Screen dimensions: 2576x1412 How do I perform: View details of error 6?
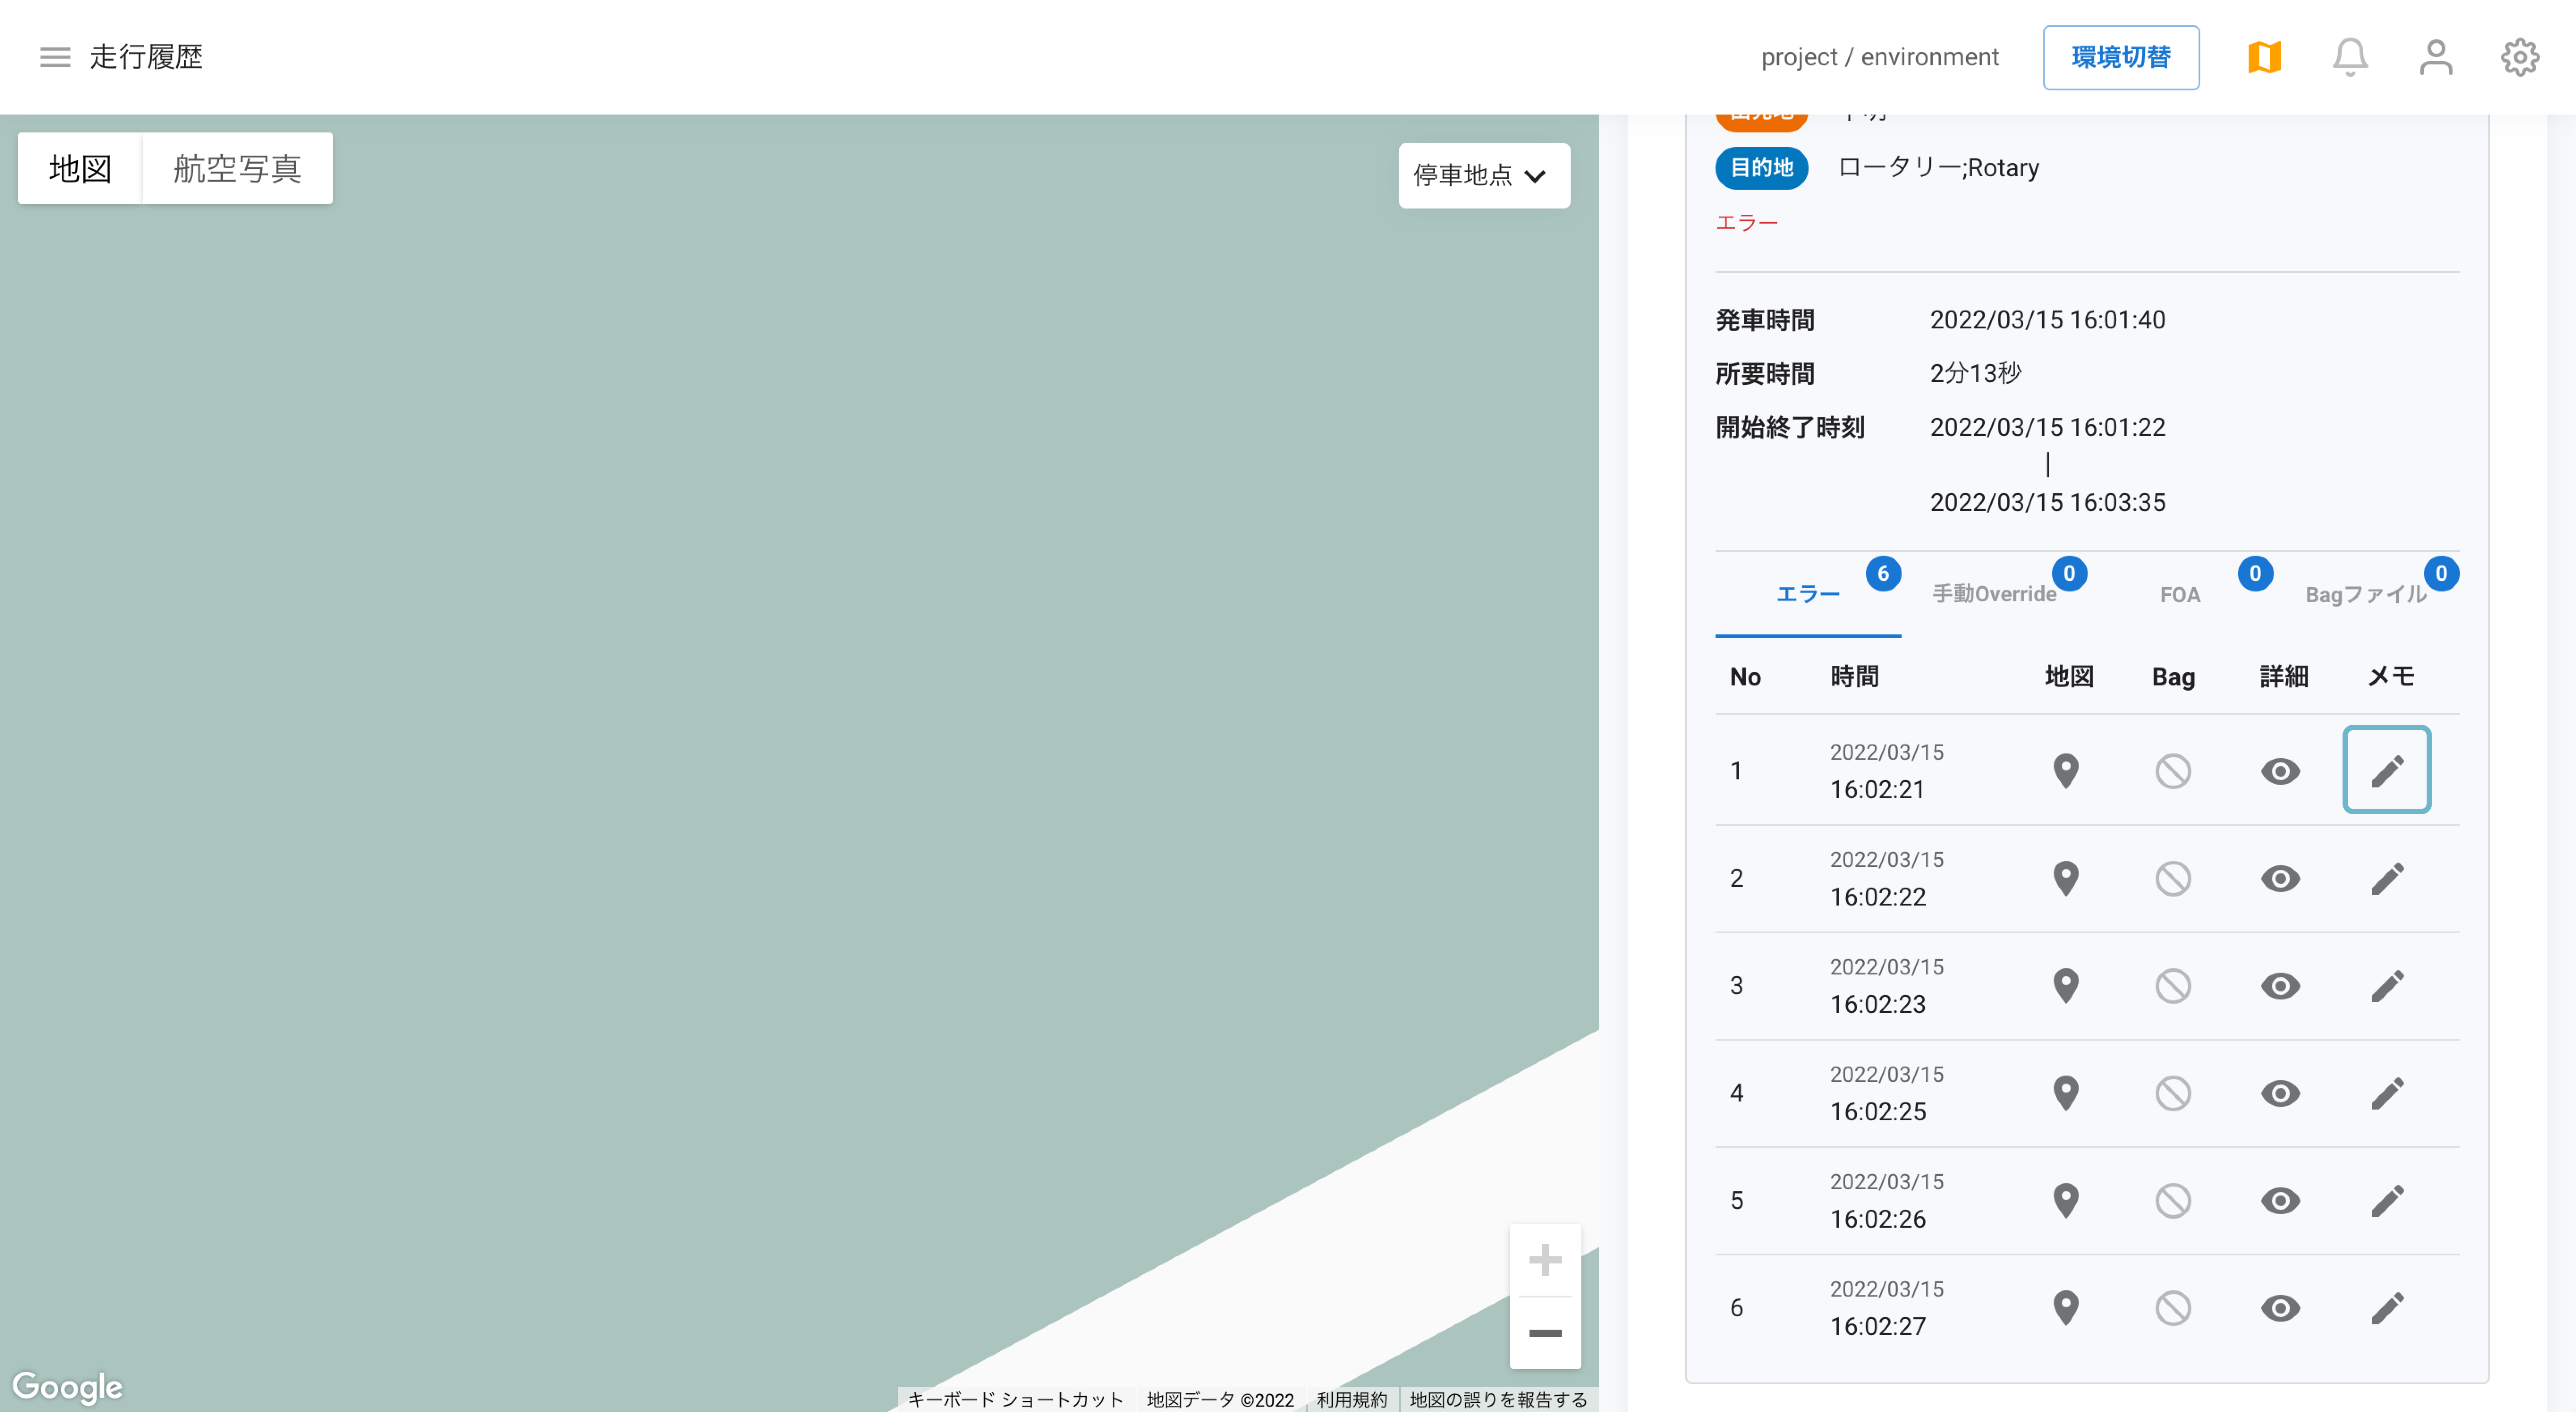pos(2280,1308)
